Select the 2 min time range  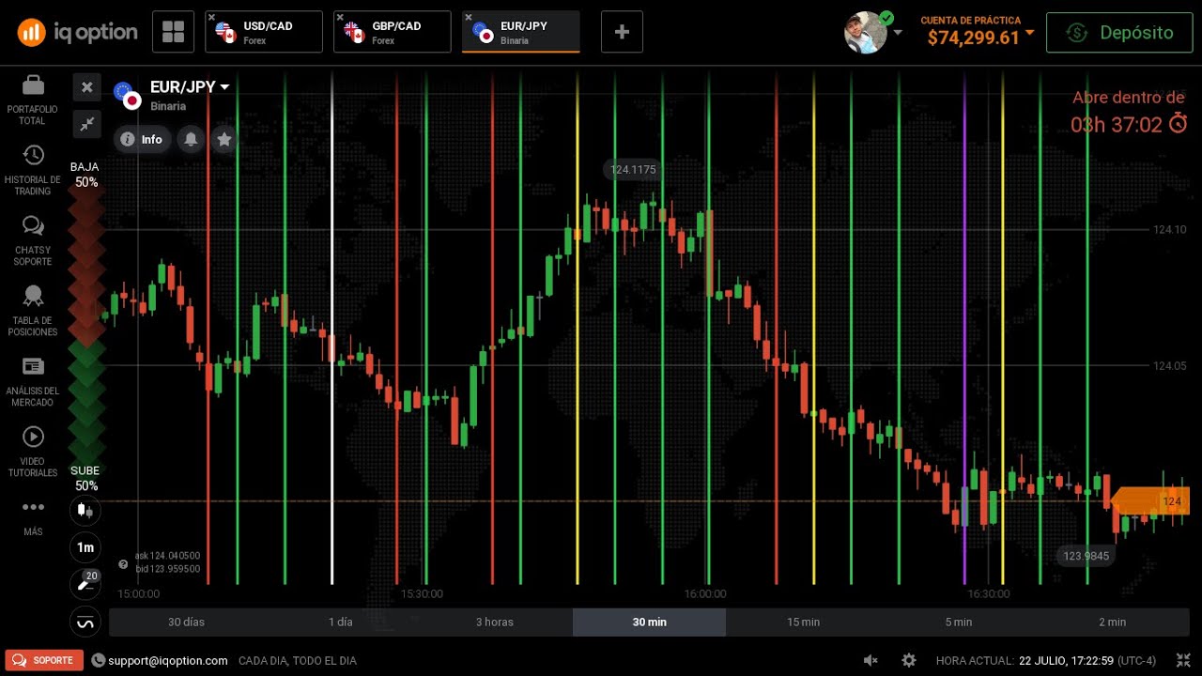click(x=1113, y=622)
